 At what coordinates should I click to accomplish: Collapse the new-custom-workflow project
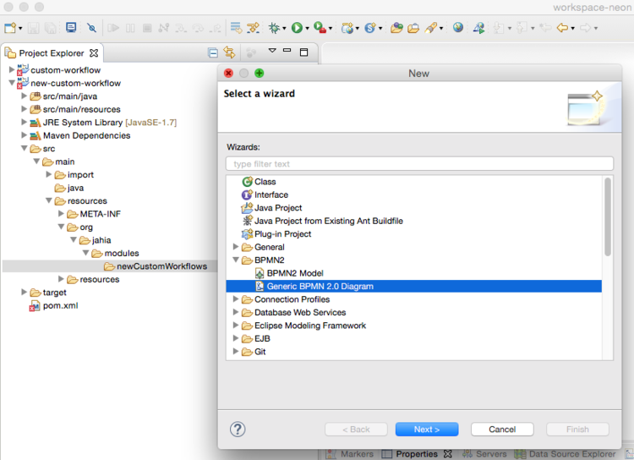[x=12, y=83]
